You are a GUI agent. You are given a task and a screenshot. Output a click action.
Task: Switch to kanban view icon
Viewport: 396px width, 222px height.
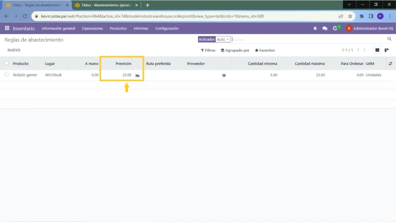point(386,50)
